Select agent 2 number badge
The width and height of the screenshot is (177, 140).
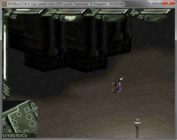[x=50, y=12]
